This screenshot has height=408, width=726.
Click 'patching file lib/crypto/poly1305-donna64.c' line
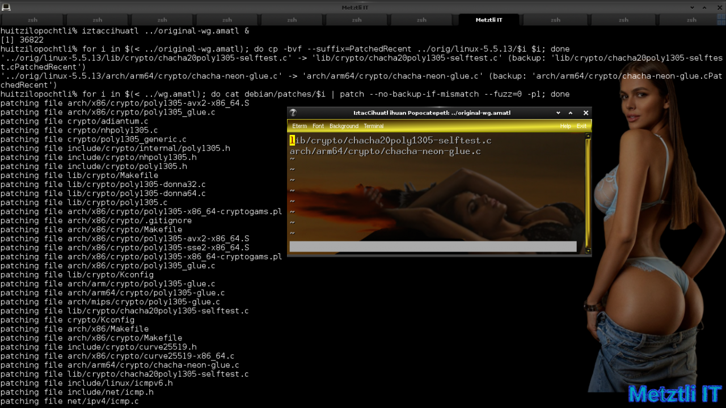pos(103,194)
